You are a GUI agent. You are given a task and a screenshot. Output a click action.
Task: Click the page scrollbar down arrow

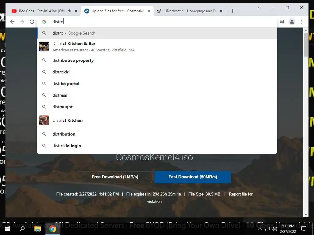pos(306,214)
